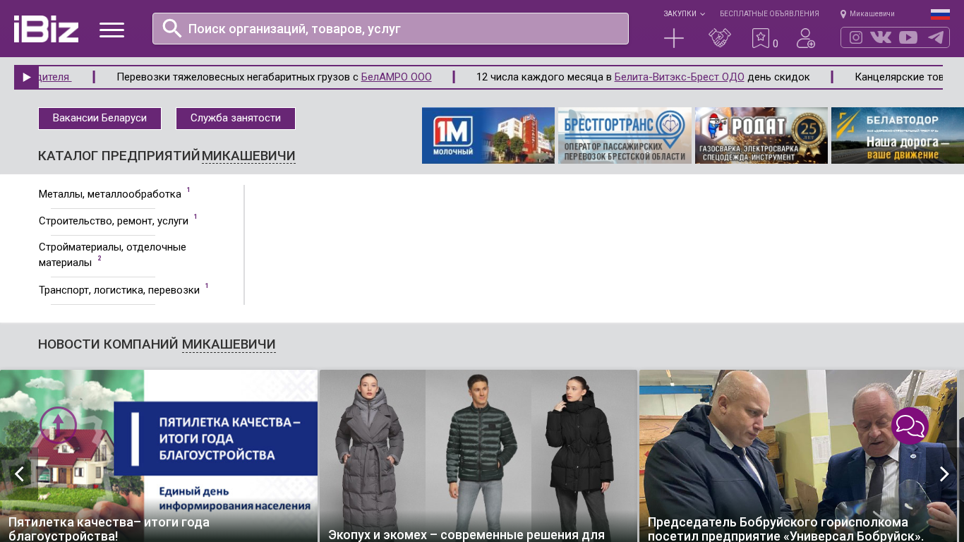
Task: Open the hamburger main menu
Action: (x=112, y=30)
